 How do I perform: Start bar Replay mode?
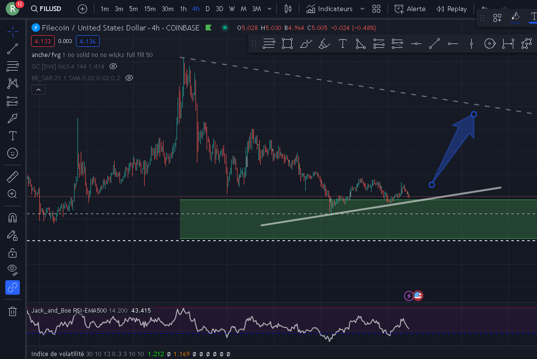(452, 9)
